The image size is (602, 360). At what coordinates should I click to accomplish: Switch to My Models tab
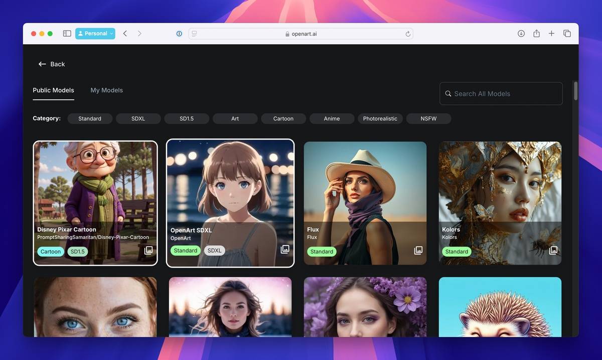[106, 90]
